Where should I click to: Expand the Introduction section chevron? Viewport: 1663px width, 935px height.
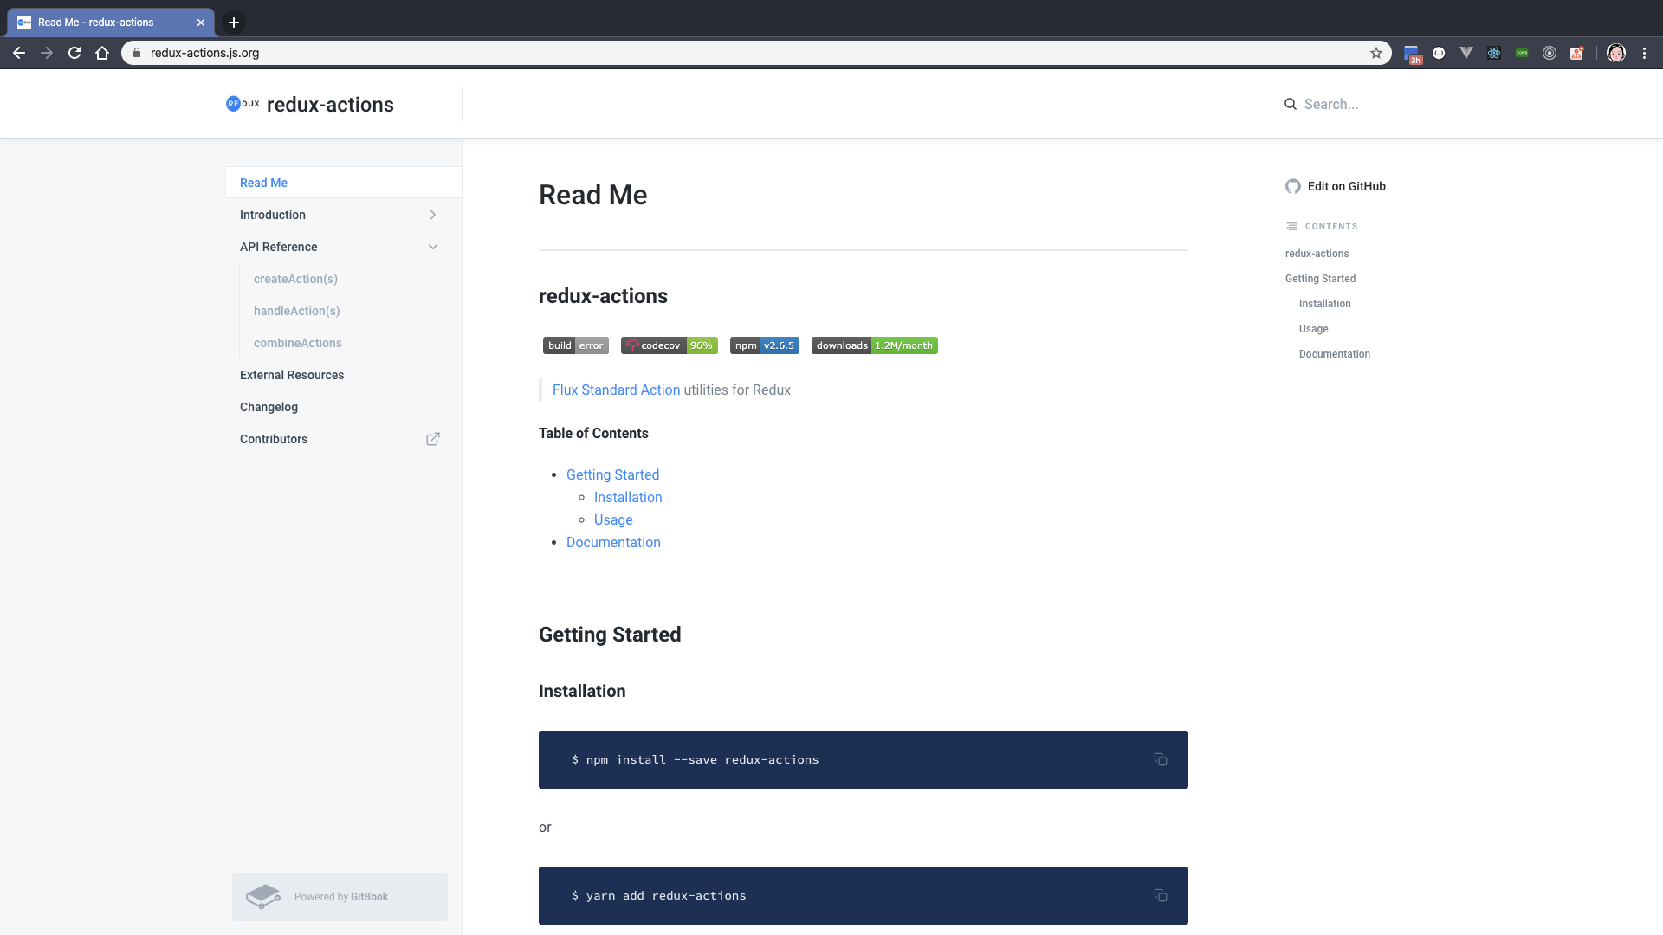point(432,215)
